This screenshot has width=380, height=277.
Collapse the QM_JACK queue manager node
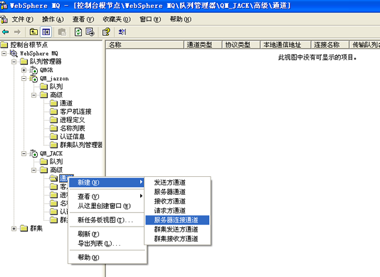[x=24, y=154]
